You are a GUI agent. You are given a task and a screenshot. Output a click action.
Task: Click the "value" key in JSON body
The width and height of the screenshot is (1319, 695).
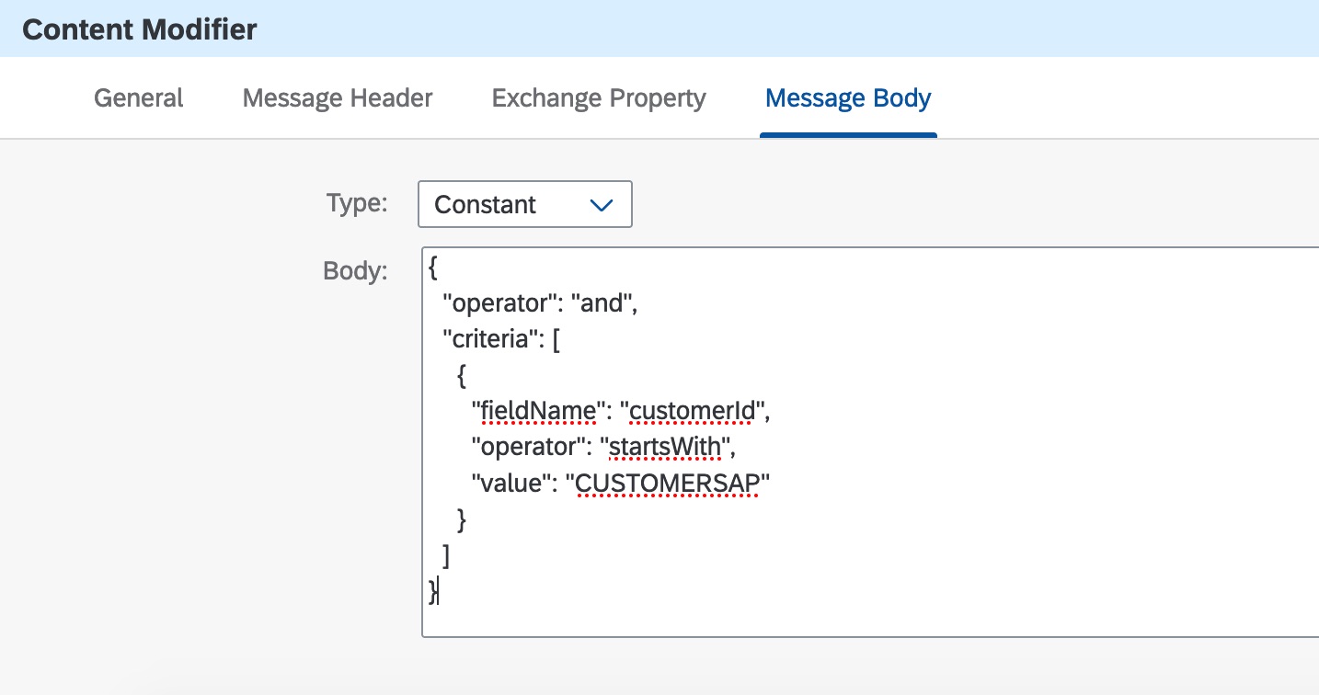click(x=510, y=484)
